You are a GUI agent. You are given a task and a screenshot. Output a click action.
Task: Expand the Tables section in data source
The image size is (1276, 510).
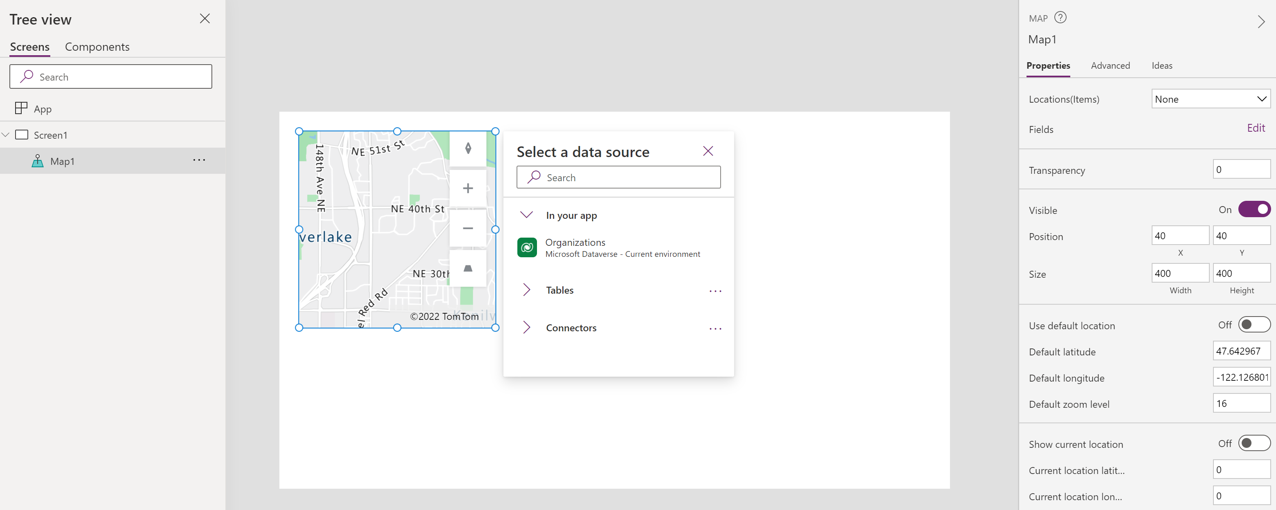[x=526, y=290]
